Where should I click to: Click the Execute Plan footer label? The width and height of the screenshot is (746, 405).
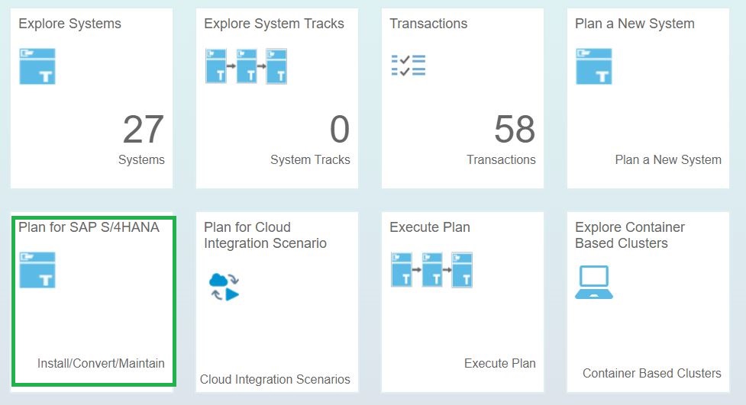(x=500, y=363)
